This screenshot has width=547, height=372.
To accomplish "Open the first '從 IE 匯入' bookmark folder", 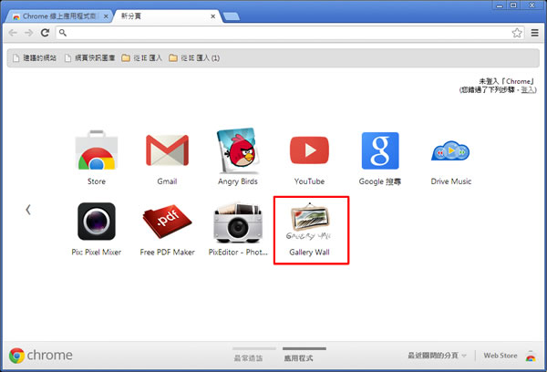I will pyautogui.click(x=141, y=58).
